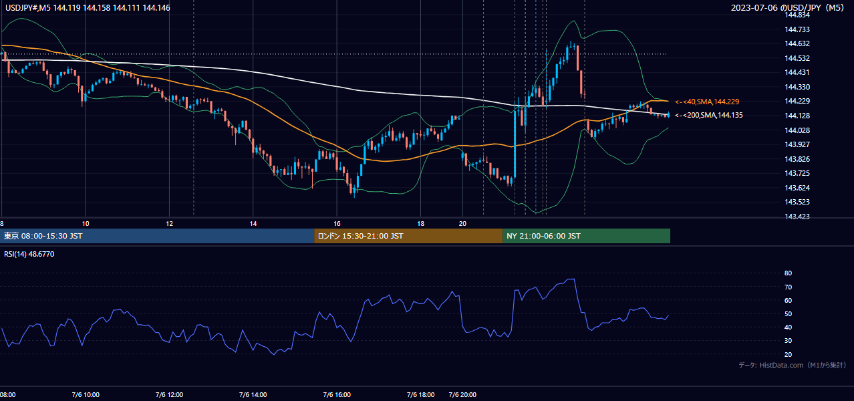Select the ロンドン 15:30-21:00 JST session bar

pyautogui.click(x=408, y=236)
